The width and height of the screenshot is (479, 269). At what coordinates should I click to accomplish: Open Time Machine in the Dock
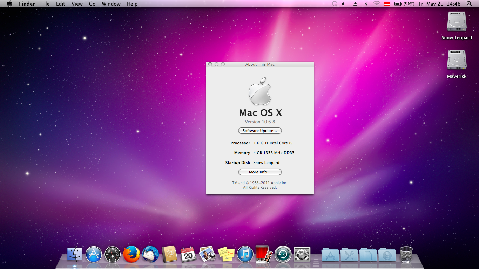283,254
